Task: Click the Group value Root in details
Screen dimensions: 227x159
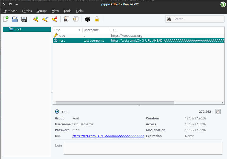Action: point(76,118)
